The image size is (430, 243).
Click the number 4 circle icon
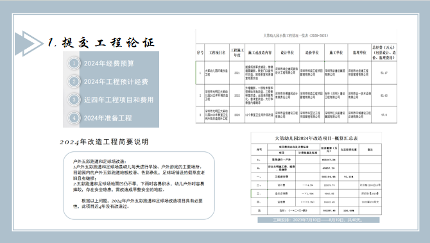[x=74, y=118]
